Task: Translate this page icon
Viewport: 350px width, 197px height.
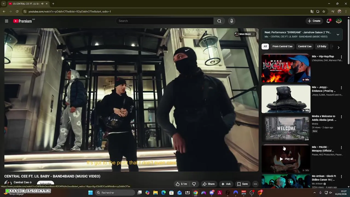Action: click(x=312, y=11)
